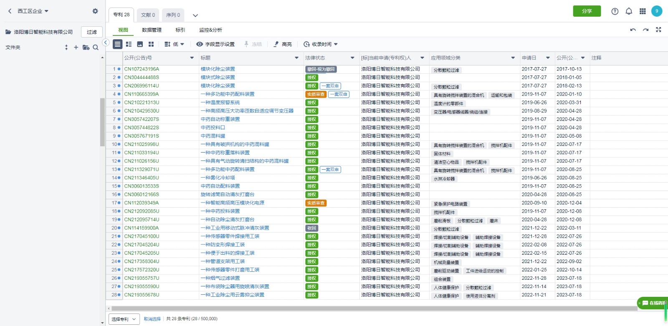Click the green 分享 button

point(587,11)
